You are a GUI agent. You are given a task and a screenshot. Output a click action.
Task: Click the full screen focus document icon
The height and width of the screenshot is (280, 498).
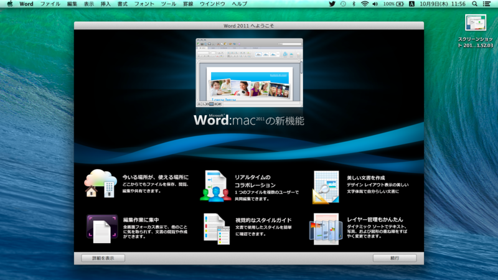point(102,229)
